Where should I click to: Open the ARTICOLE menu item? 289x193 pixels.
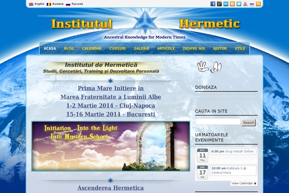(166, 48)
